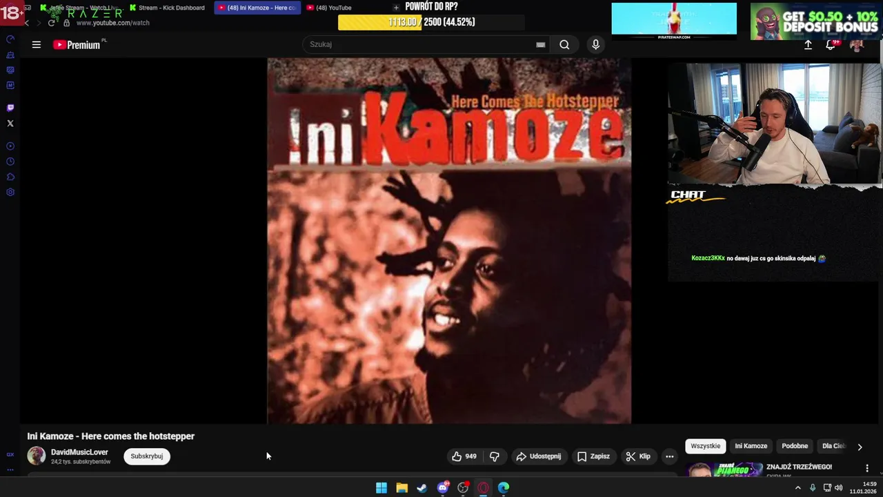
Task: Show hidden system tray icons chevron
Action: click(x=798, y=488)
